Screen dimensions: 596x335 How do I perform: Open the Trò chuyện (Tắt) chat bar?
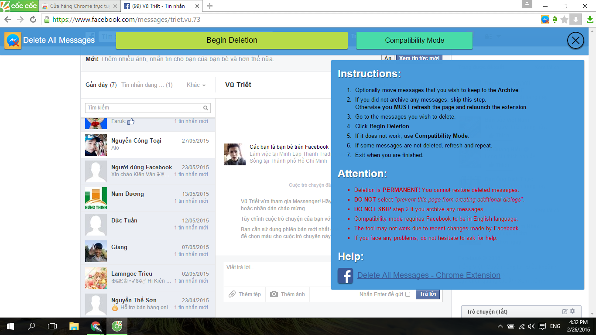coord(521,311)
